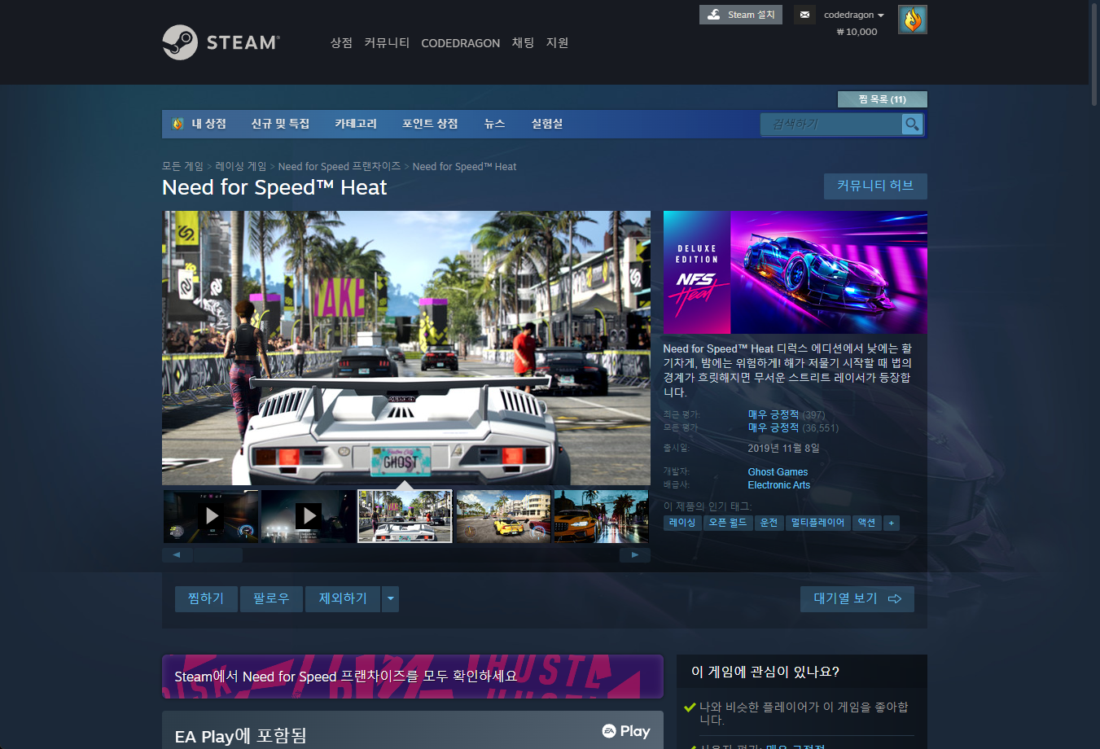The width and height of the screenshot is (1100, 749).
Task: Click left arrow of thumbnail strip
Action: [x=177, y=555]
